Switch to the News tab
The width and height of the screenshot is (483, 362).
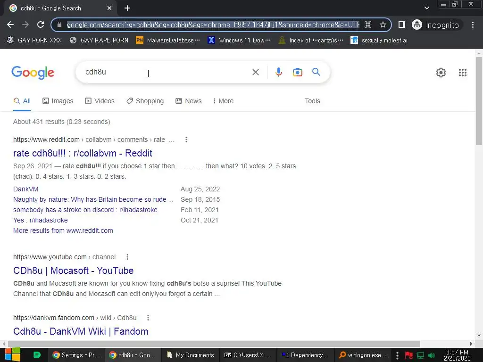189,101
